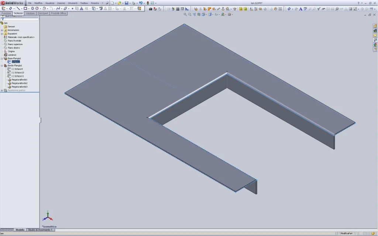Open the Line tool dropdown arrow
The image size is (378, 236).
pos(22,9)
